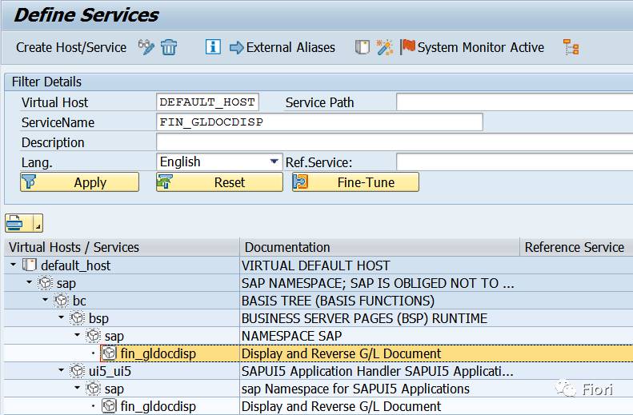Click the service cube icon beside bsp
633x415 pixels.
pos(77,317)
